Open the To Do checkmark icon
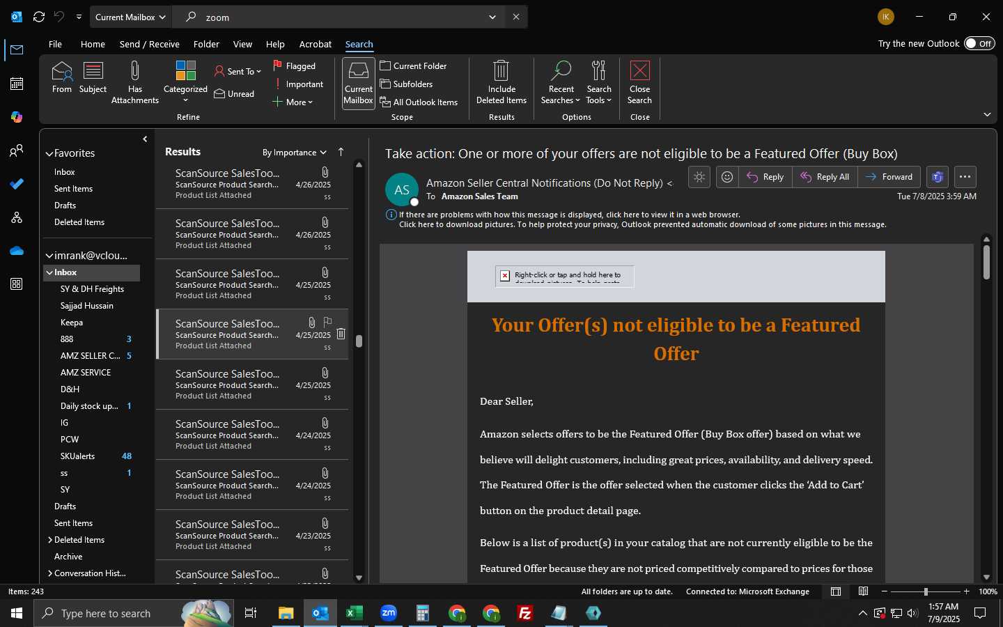Screen dimensions: 1003x627 [17, 184]
